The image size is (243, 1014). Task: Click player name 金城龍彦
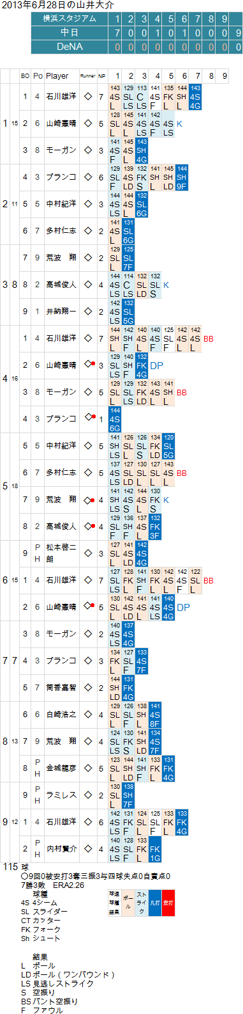coord(61,768)
